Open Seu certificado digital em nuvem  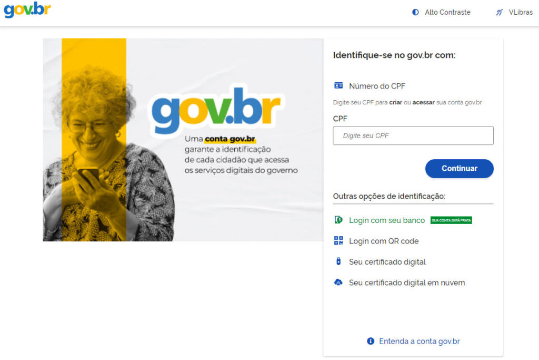click(x=407, y=283)
